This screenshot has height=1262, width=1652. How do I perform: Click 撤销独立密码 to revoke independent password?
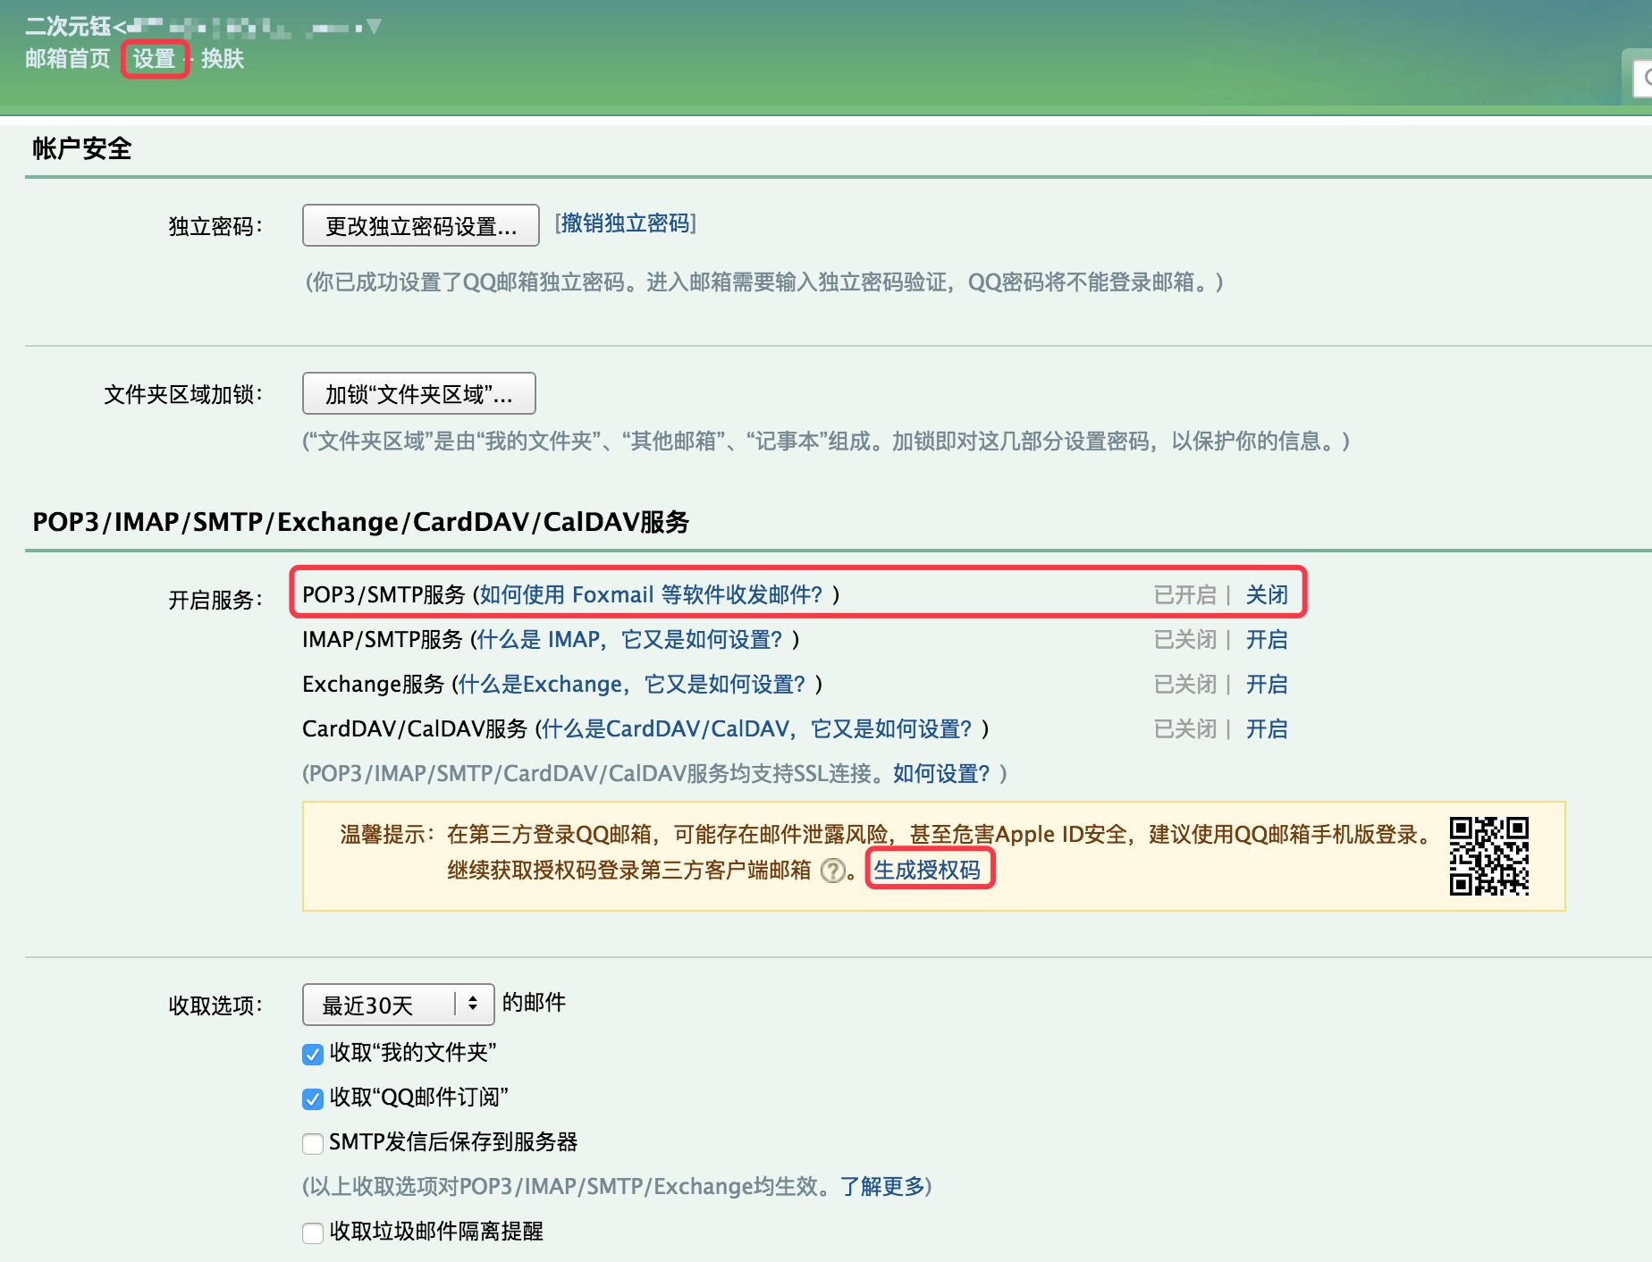click(x=626, y=223)
